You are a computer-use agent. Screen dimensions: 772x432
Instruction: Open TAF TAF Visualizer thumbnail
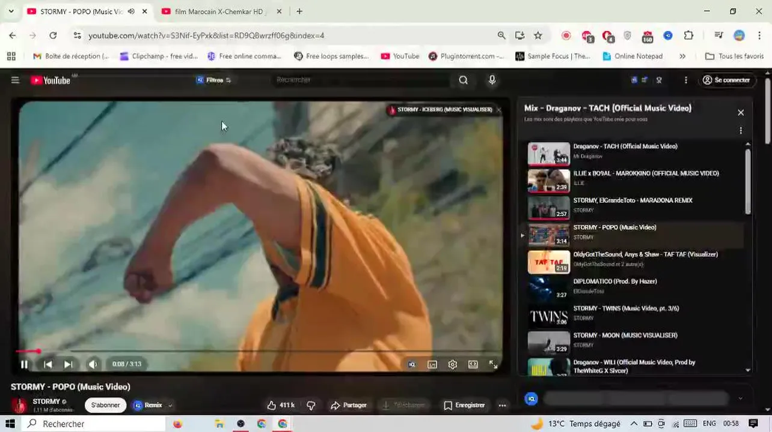coord(548,262)
